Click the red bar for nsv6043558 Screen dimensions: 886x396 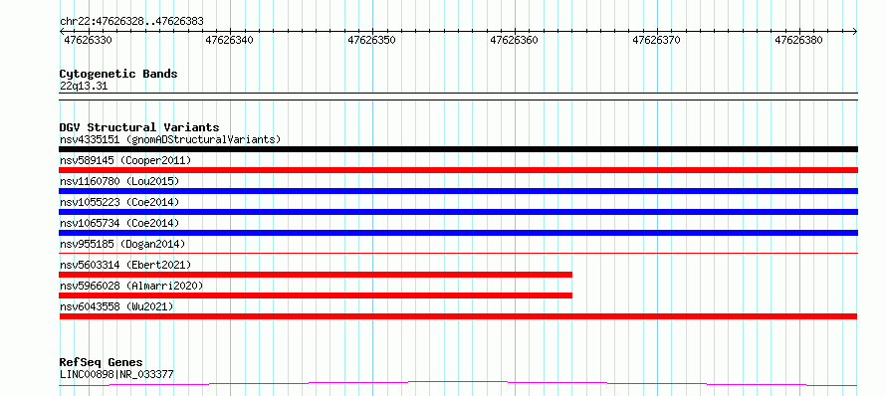(458, 316)
